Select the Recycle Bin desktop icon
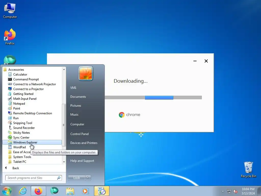The image size is (261, 196). [x=248, y=169]
